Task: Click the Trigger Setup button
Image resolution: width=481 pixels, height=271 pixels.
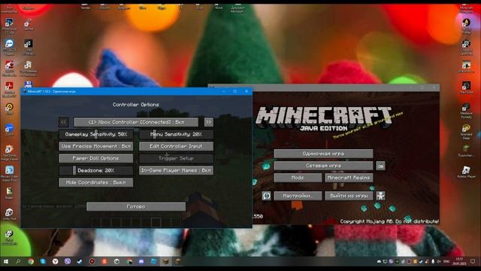Action: [x=176, y=159]
